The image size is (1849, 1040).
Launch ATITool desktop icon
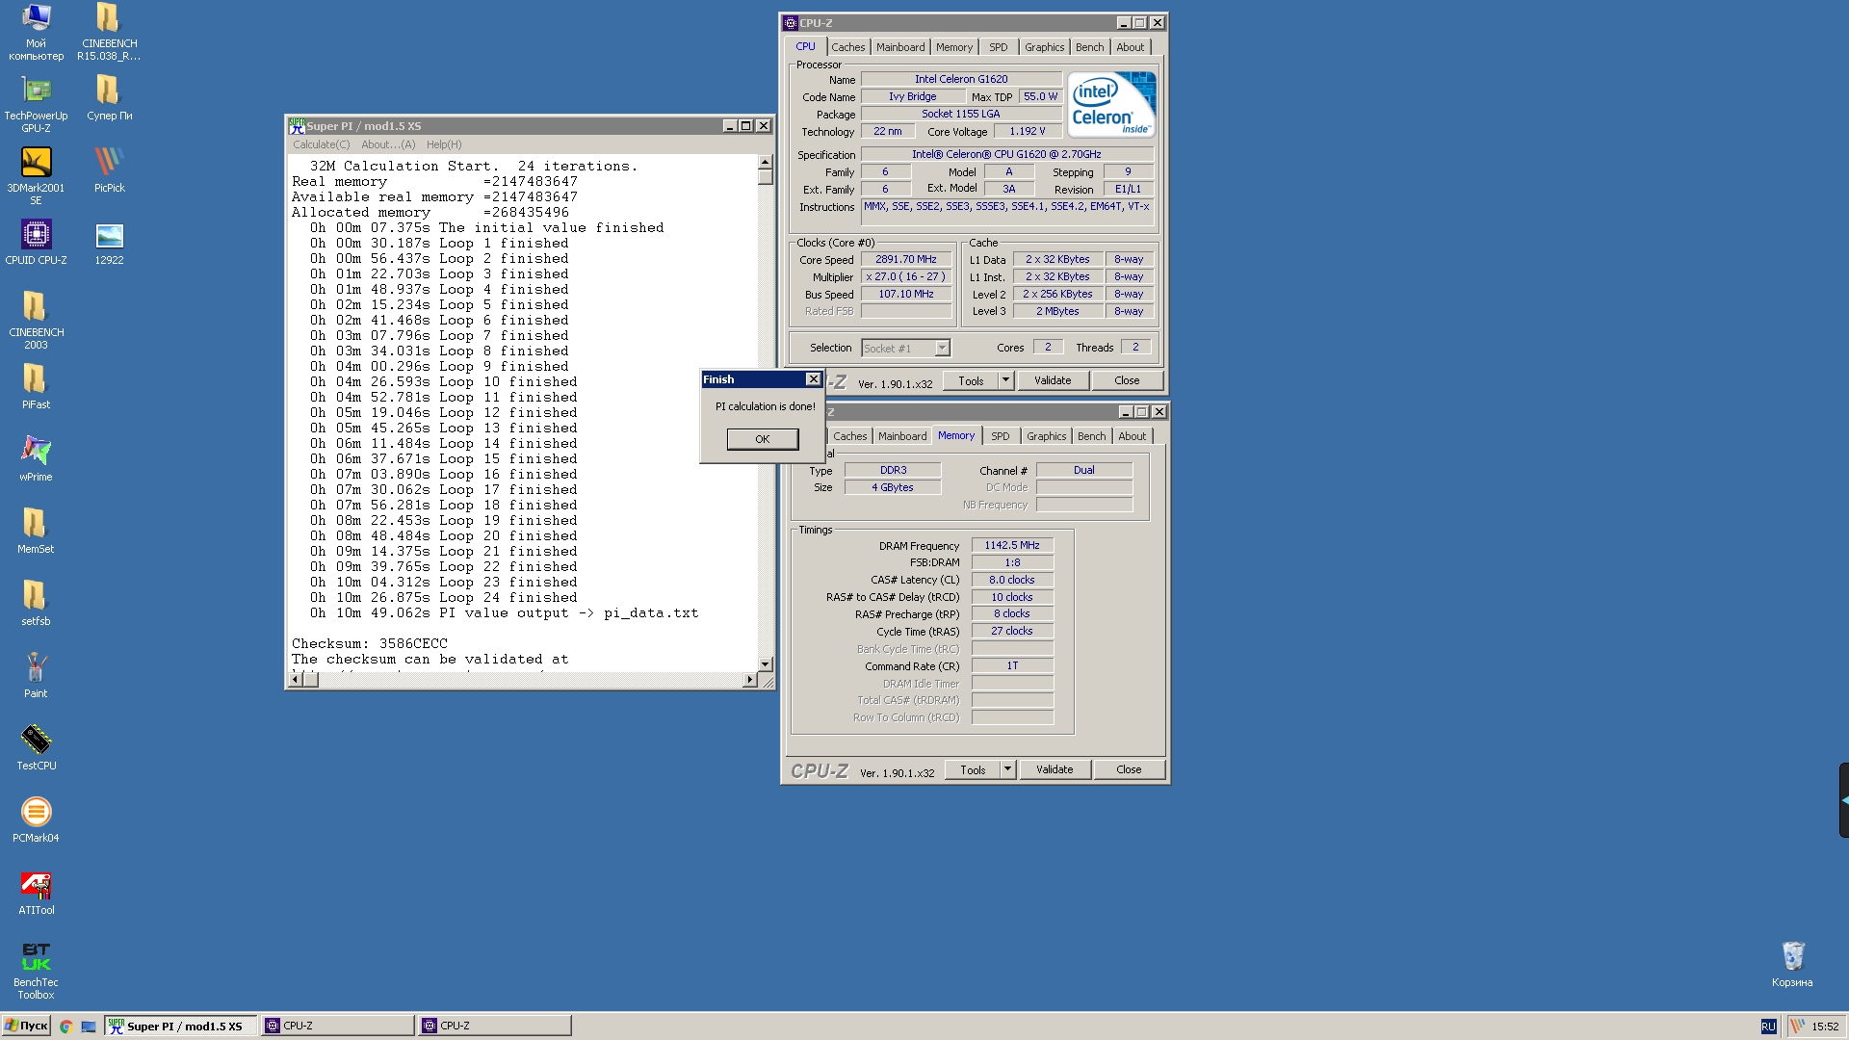[x=36, y=892]
